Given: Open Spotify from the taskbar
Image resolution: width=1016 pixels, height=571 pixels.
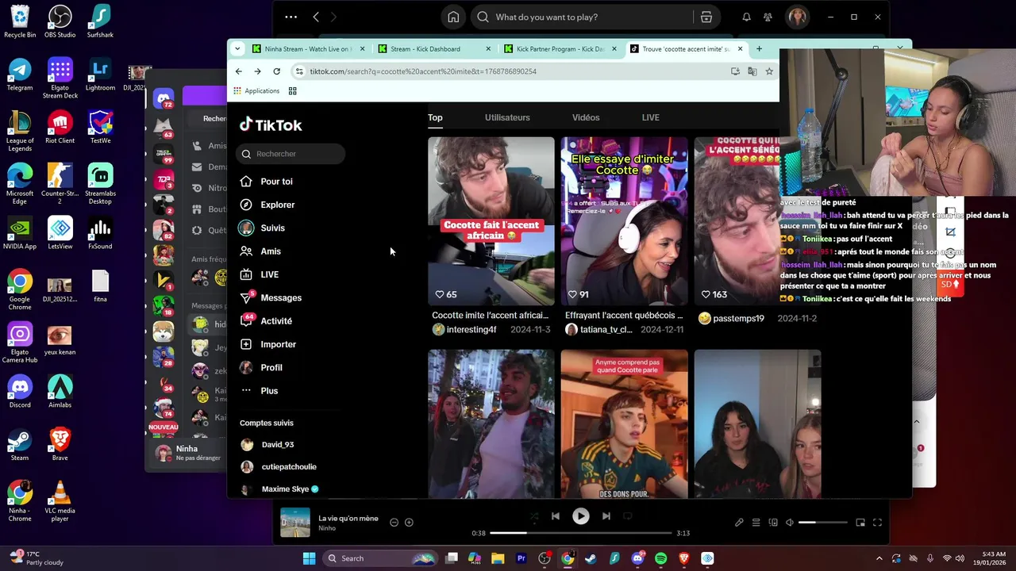Looking at the screenshot, I should [x=660, y=558].
